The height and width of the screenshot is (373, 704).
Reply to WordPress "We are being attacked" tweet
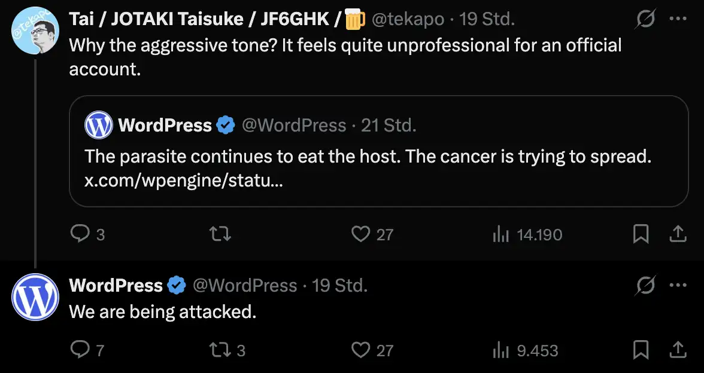[x=80, y=350]
